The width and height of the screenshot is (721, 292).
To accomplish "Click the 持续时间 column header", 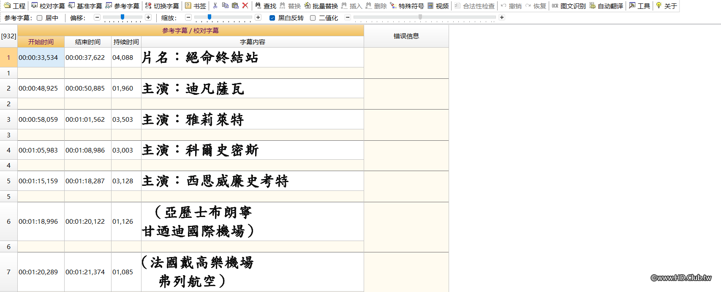I will click(x=126, y=42).
